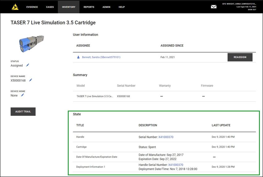Click the assignee person icon
263x177 pixels.
pos(78,57)
